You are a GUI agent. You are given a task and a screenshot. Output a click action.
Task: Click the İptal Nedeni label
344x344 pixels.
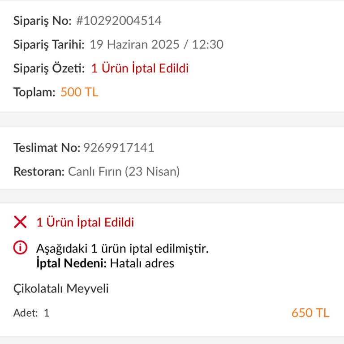[x=71, y=263]
